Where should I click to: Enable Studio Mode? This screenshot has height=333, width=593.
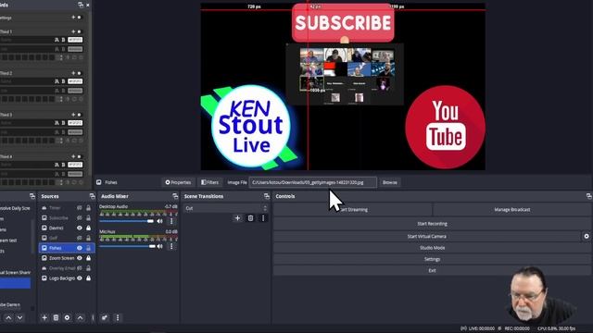[x=432, y=248]
